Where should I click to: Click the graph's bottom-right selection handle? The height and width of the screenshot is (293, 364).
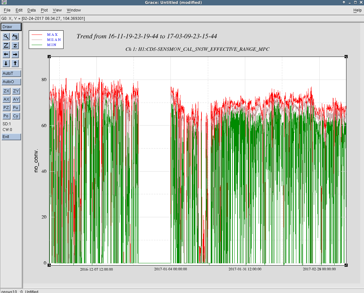346,265
